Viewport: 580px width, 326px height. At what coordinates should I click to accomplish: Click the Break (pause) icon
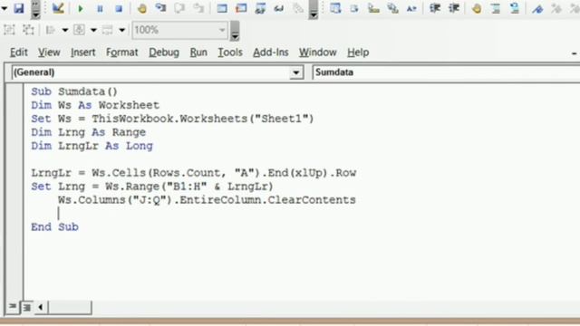100,8
